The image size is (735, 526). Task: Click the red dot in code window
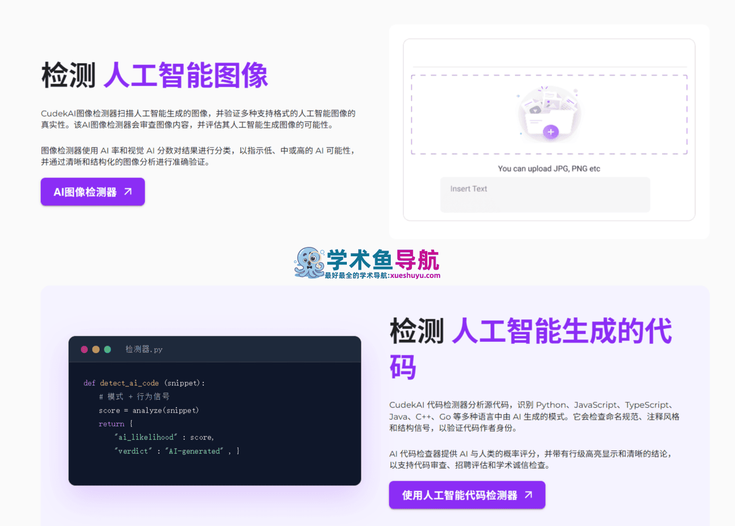[x=84, y=350]
